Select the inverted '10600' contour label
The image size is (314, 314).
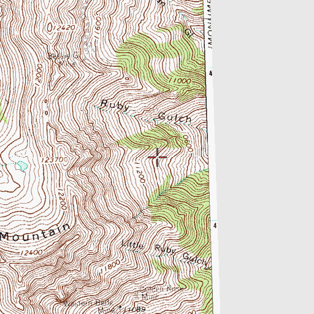tap(188, 143)
